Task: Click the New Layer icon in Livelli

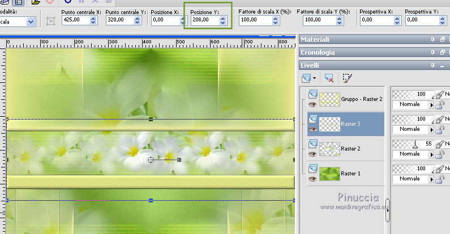Action: pyautogui.click(x=306, y=78)
